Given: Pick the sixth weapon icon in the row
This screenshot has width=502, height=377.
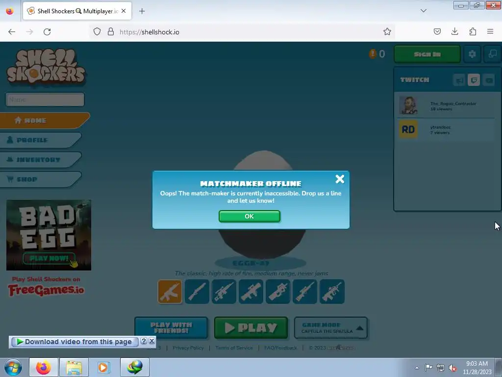Looking at the screenshot, I should coord(305,292).
